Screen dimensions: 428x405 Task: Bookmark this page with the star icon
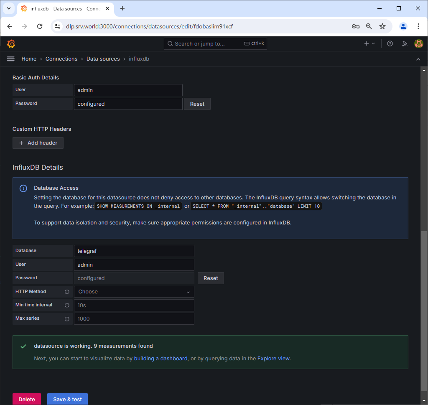382,26
